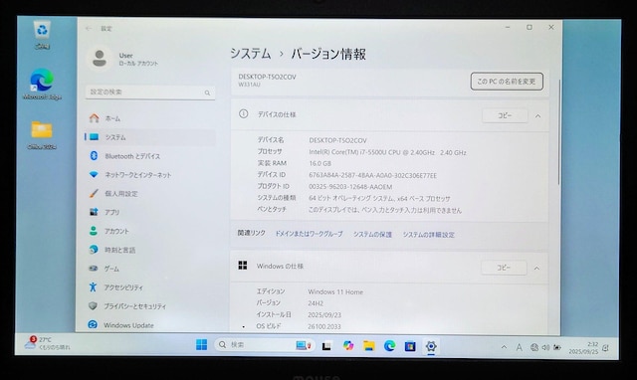Click the Settings gear on the taskbar
Screen dimensions: 637x380
(431, 346)
